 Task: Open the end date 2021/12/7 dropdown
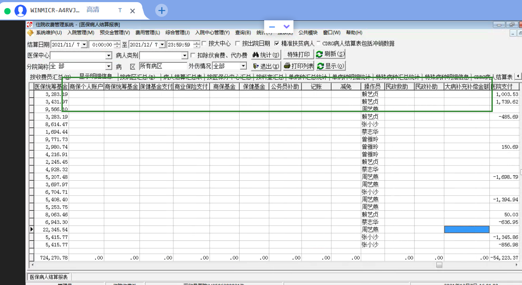click(162, 45)
